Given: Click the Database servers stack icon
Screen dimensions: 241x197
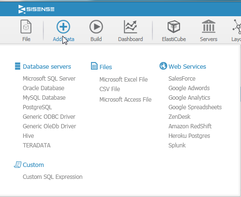Looking at the screenshot, I should [x=18, y=66].
